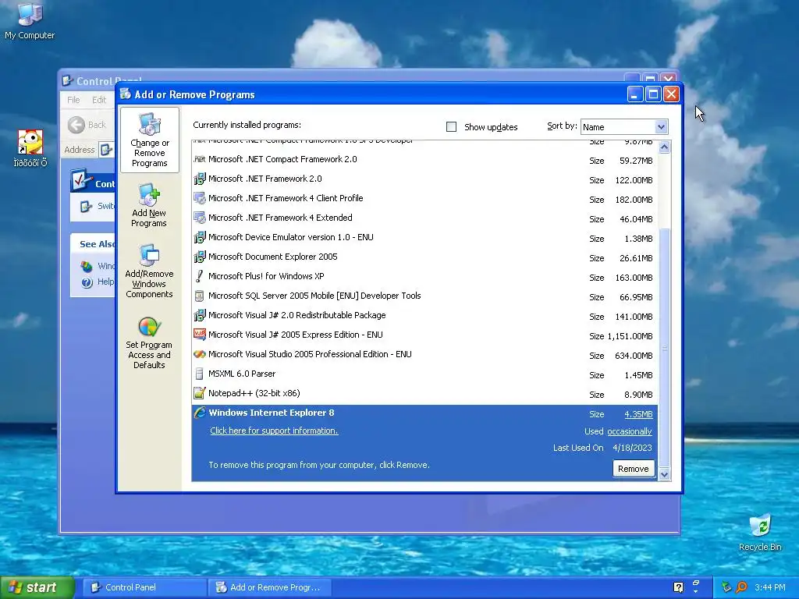The height and width of the screenshot is (599, 799).
Task: Select the yellow bird desktop shortcut
Action: (x=30, y=143)
